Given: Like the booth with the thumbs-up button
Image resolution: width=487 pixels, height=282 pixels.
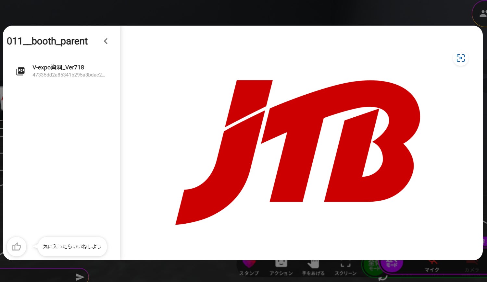Looking at the screenshot, I should 17,247.
